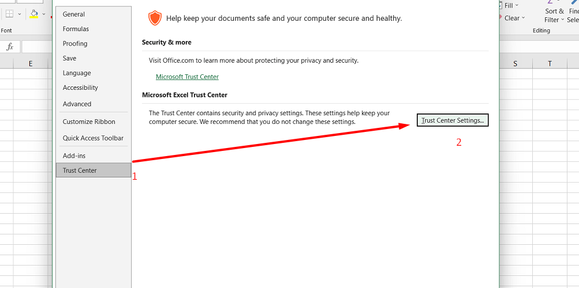Open the Add-ins options category
The image size is (579, 288).
94,156
